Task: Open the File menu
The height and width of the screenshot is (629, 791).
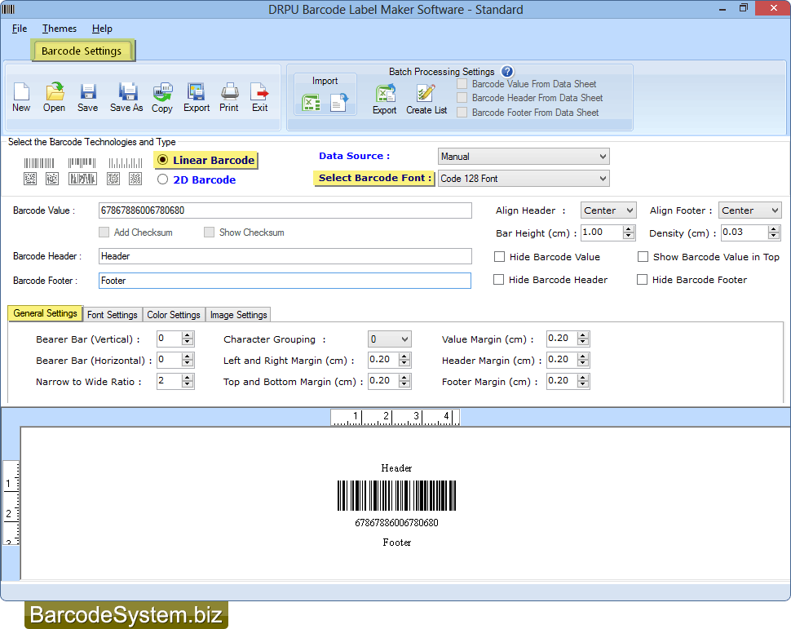Action: 20,29
